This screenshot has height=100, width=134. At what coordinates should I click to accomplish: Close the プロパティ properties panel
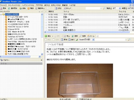pyautogui.click(x=42, y=60)
